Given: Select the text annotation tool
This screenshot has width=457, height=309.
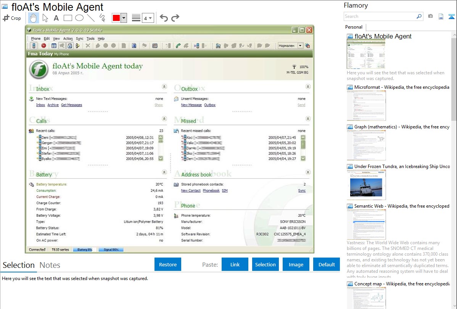Looking at the screenshot, I should point(56,18).
